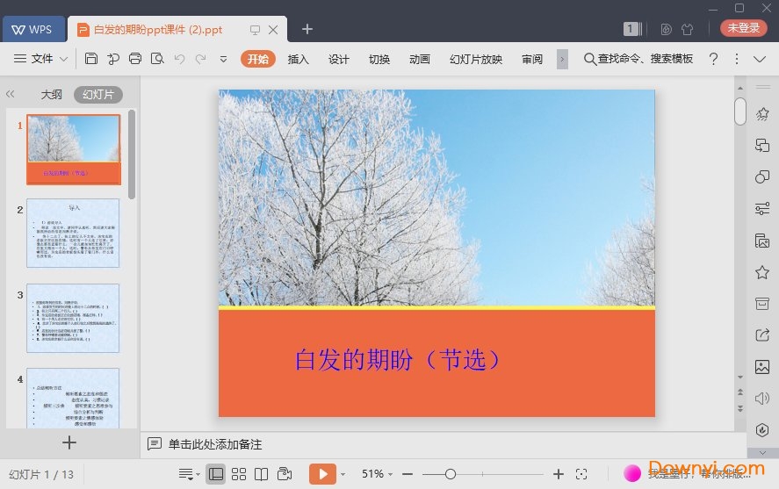
Task: Open the Help question mark
Action: [x=713, y=59]
